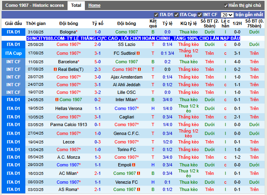Click the 'KQ tỷ lệ' column header

coord(189,23)
